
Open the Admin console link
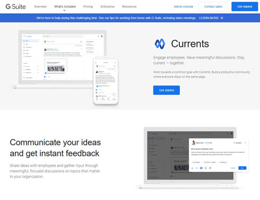[x=184, y=6]
